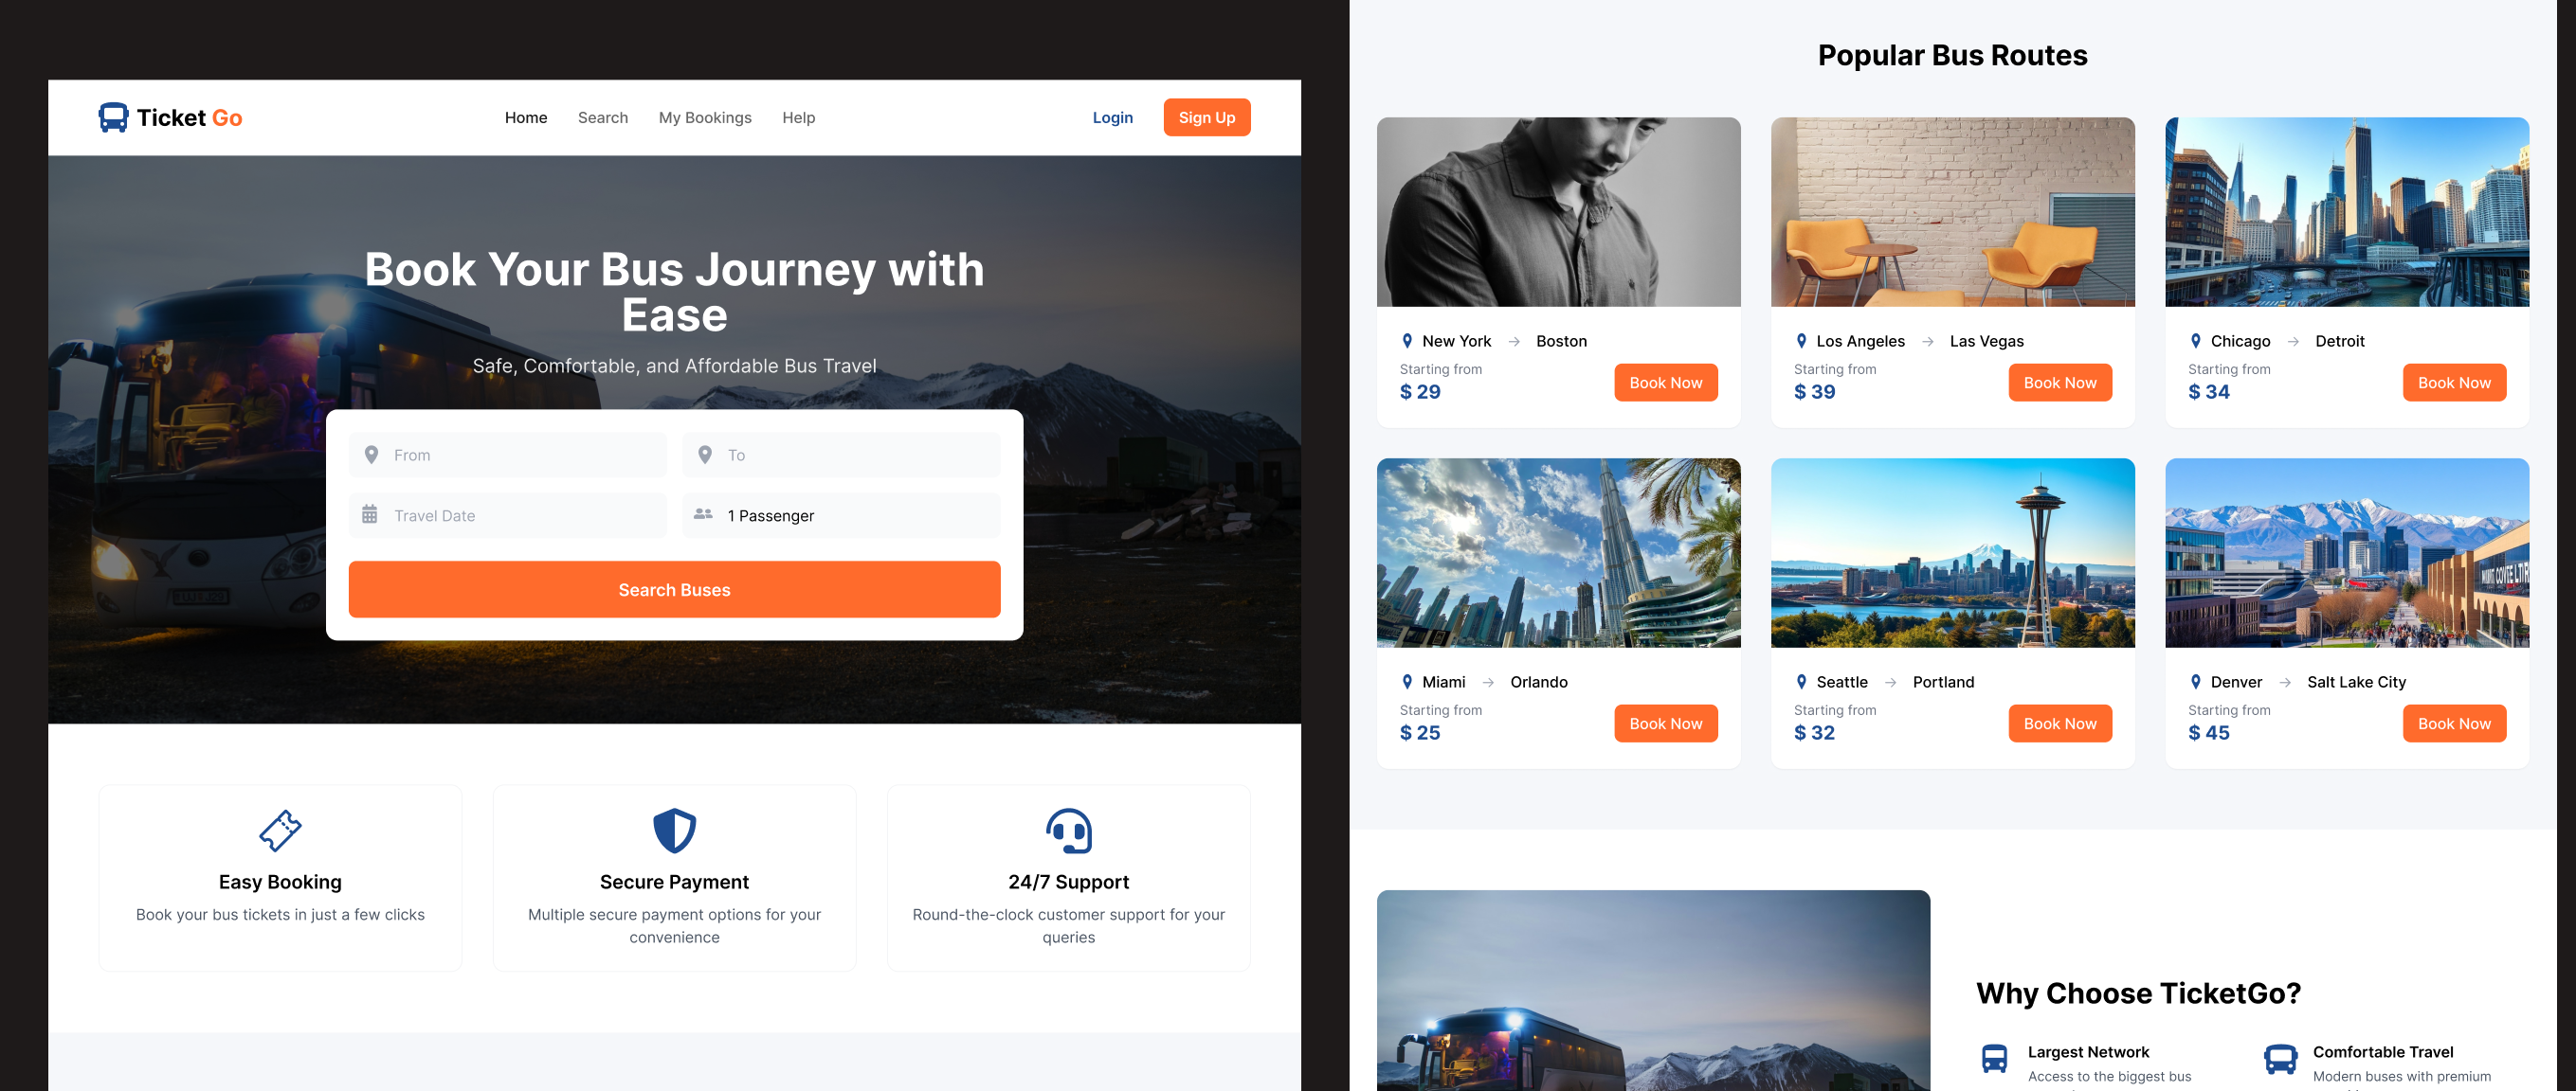
Task: Open the My Bookings menu item
Action: pos(705,117)
